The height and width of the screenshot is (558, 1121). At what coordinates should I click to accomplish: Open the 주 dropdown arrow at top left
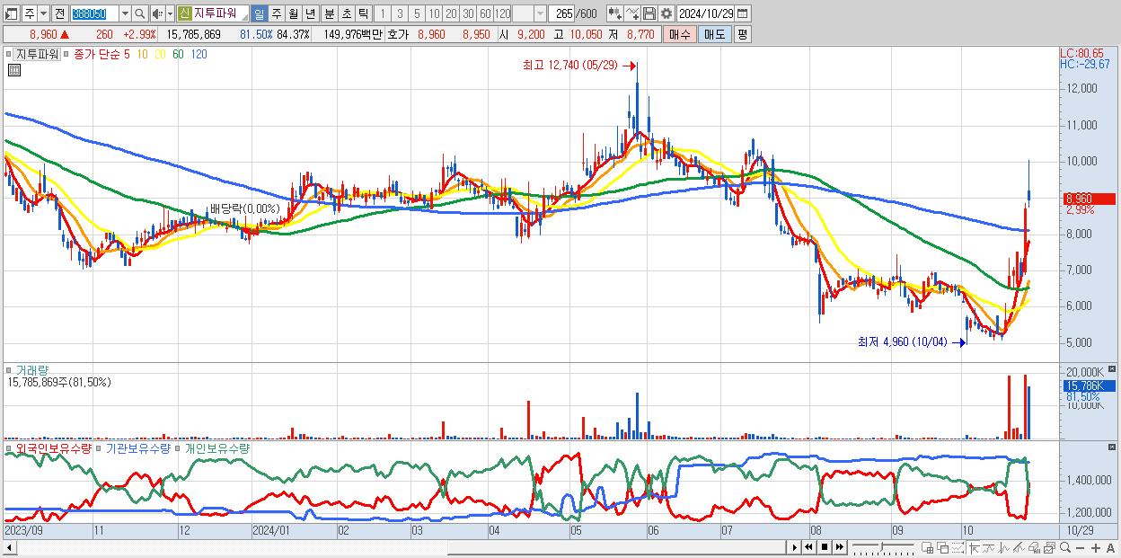43,13
